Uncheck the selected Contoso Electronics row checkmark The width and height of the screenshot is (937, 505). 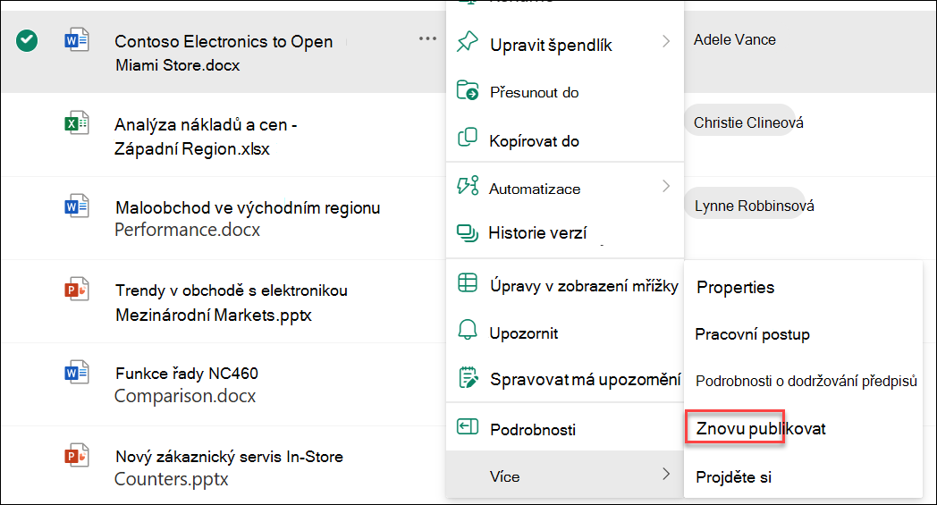27,40
